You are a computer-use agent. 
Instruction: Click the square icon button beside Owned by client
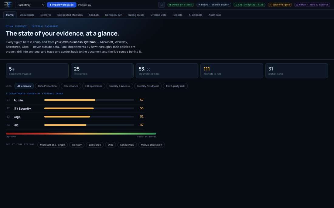162,5
